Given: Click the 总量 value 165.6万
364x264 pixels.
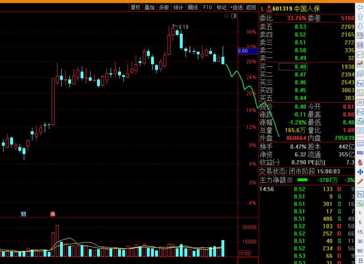Looking at the screenshot, I should pos(295,130).
